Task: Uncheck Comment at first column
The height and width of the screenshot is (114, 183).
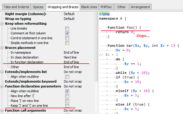Action: tap(67, 33)
